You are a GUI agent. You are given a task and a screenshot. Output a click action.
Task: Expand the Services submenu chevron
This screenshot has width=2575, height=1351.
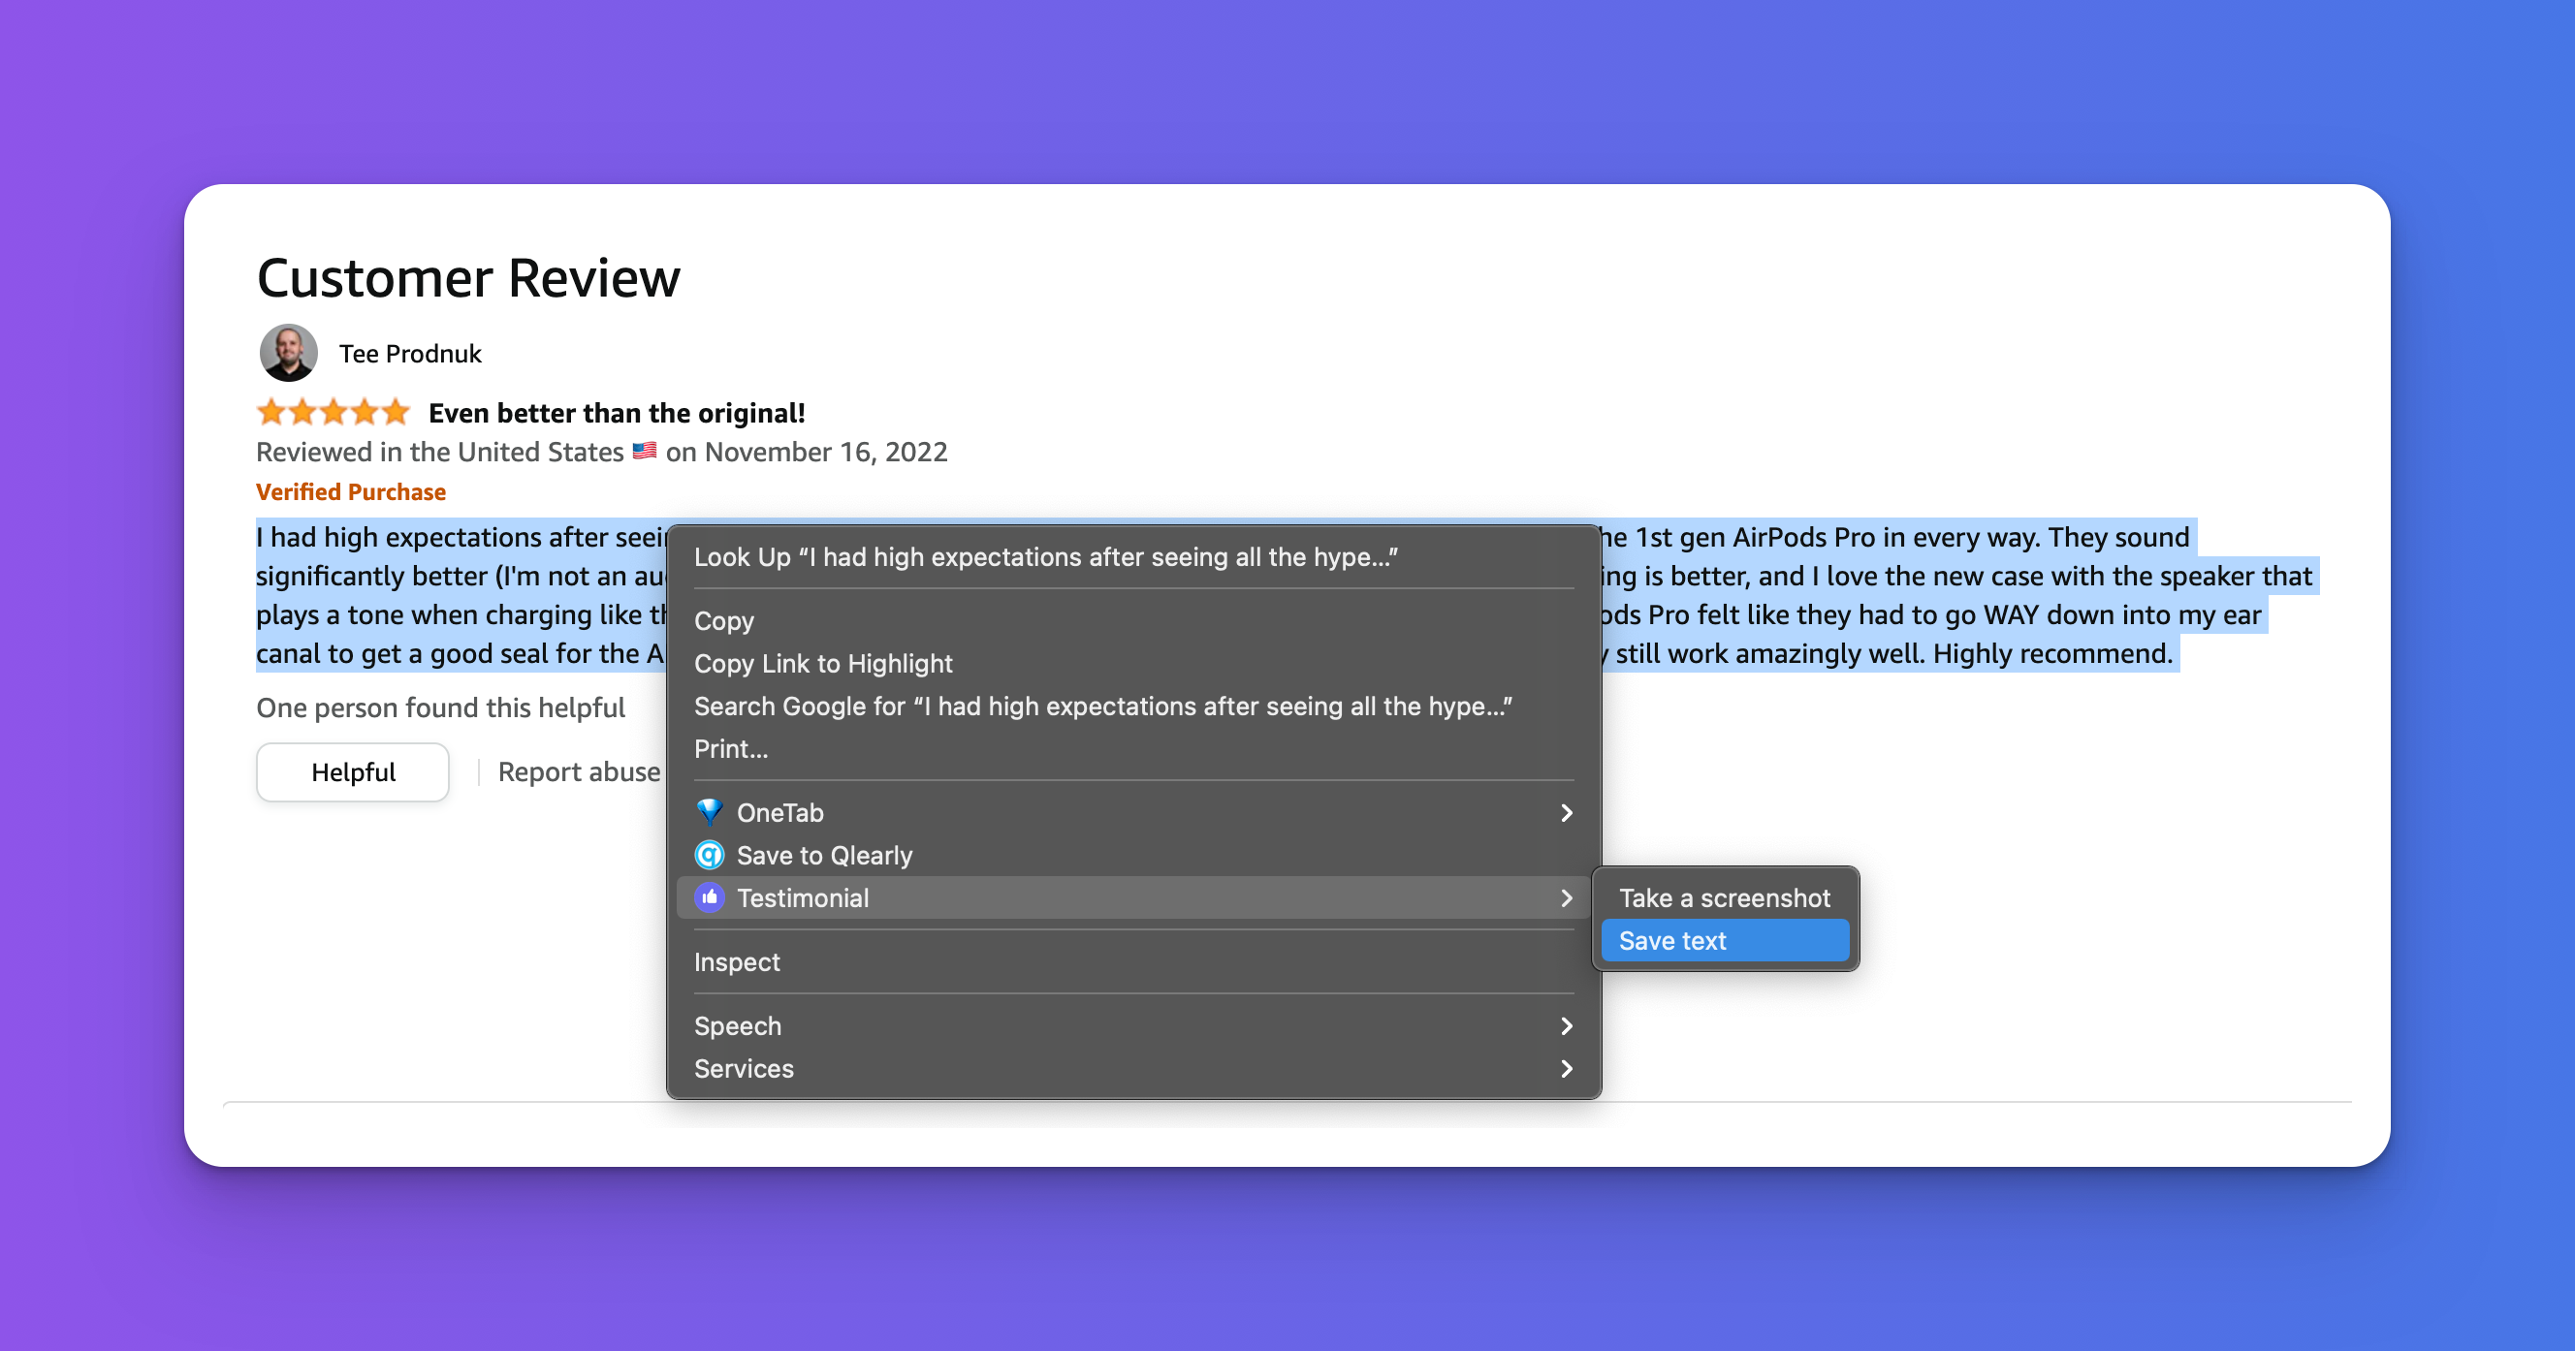pos(1566,1068)
